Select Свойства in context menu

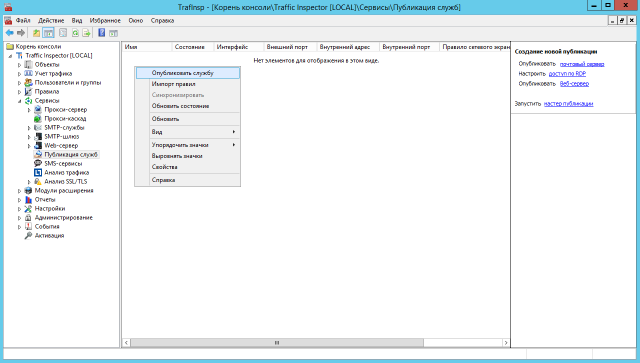click(x=187, y=167)
